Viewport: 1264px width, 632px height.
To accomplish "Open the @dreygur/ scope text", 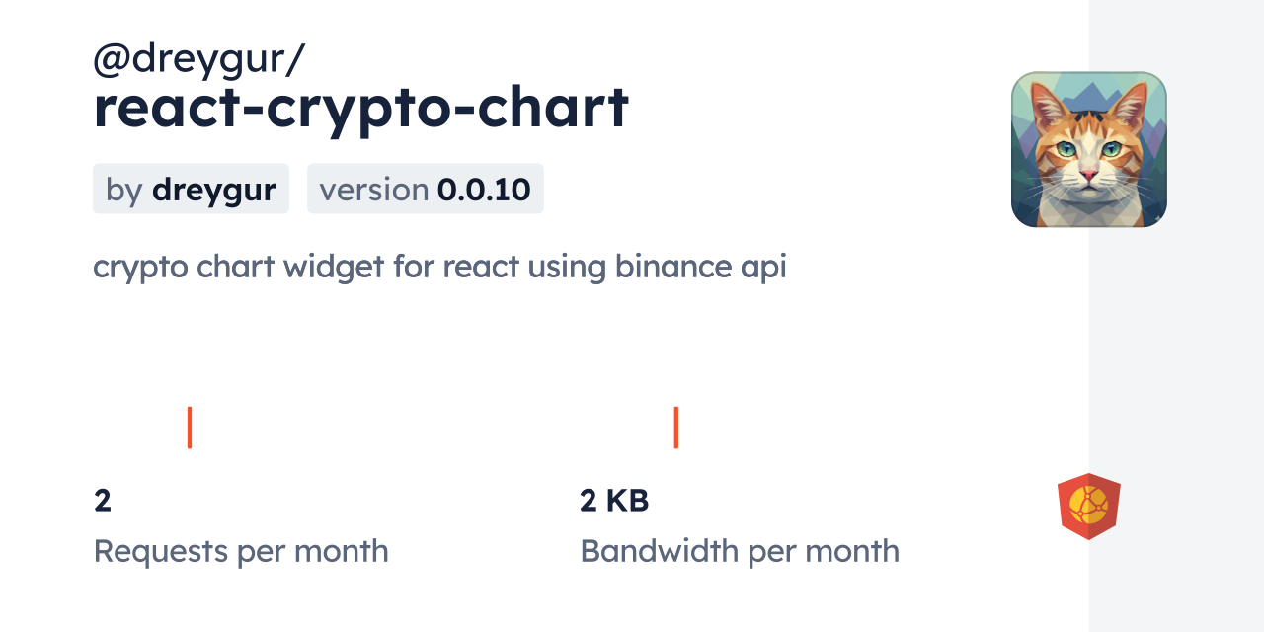I will 198,59.
